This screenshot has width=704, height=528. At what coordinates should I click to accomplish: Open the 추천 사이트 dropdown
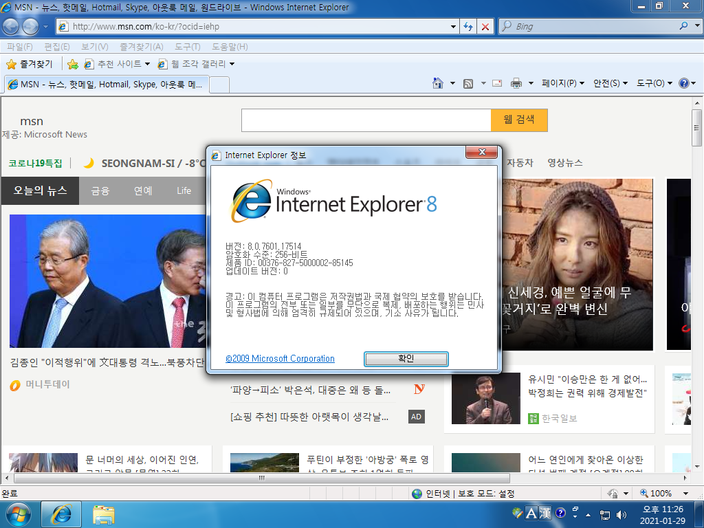coord(117,64)
